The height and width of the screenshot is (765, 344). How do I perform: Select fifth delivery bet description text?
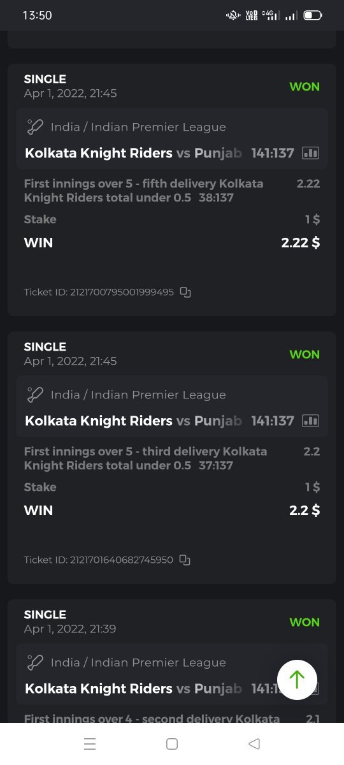(143, 191)
